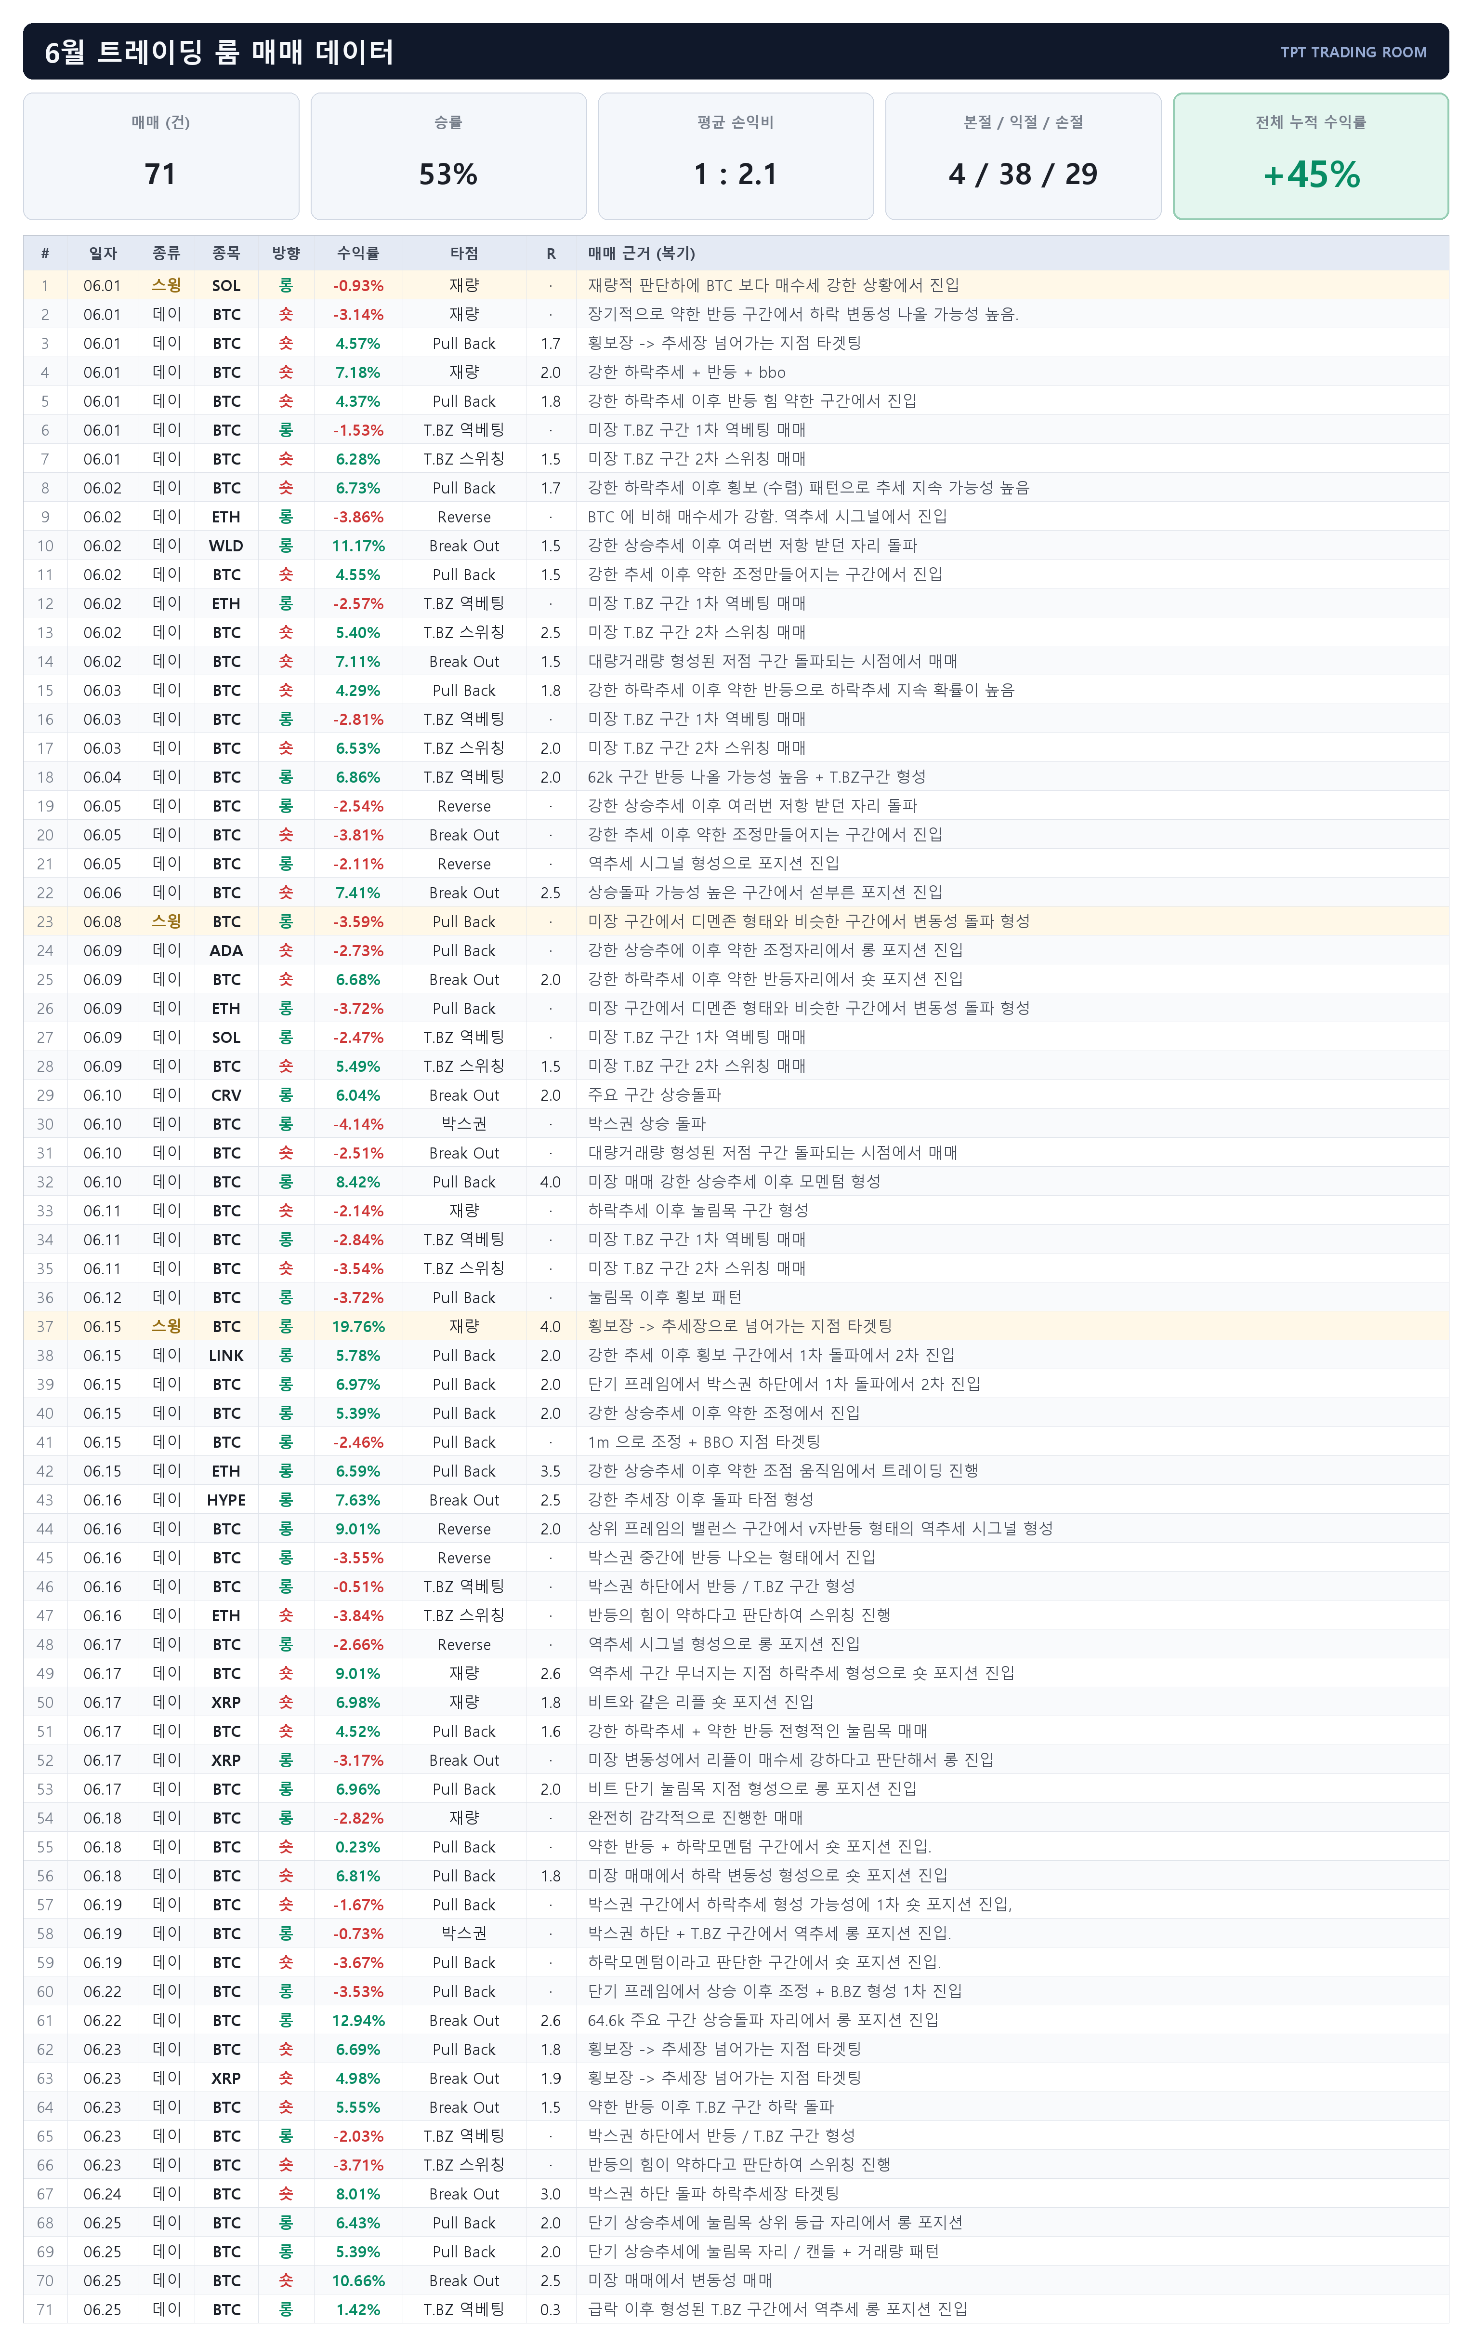Click the 일자 column header
This screenshot has width=1472, height=2346.
tap(102, 253)
